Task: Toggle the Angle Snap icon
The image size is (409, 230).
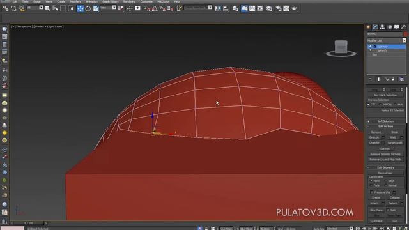Action: (x=155, y=8)
